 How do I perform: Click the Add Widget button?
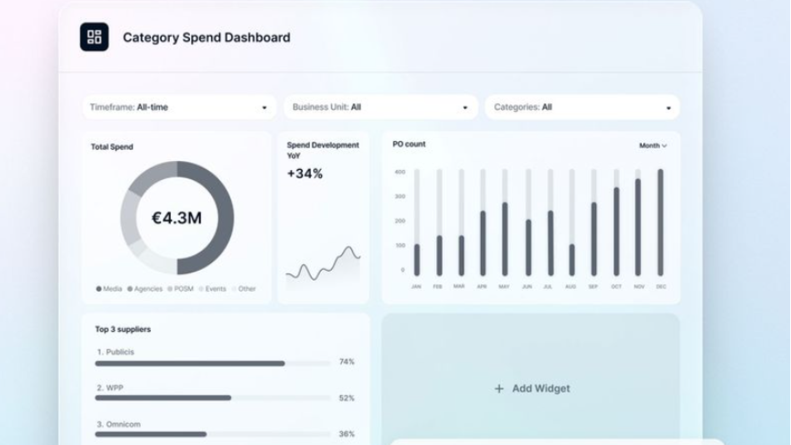pyautogui.click(x=531, y=388)
